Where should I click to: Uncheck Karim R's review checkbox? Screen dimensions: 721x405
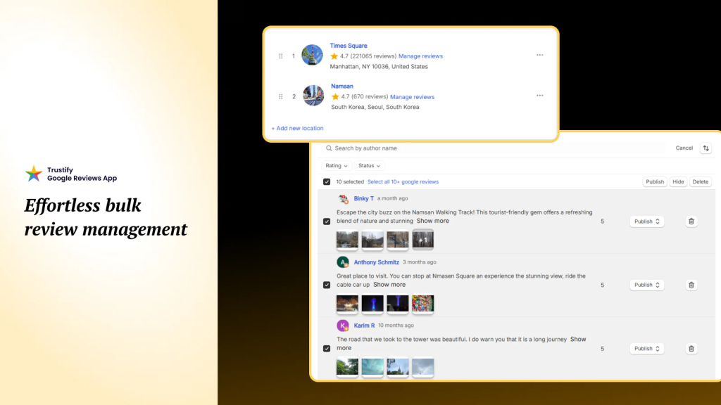click(x=327, y=349)
